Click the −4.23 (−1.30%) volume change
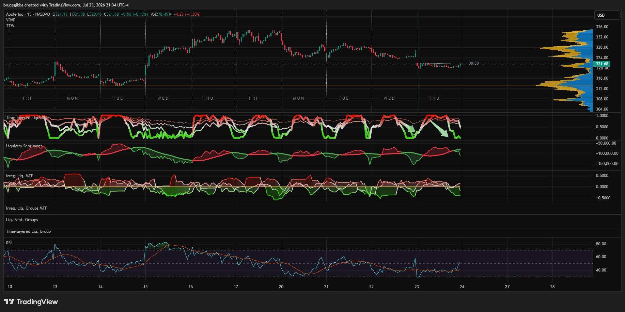 (187, 14)
